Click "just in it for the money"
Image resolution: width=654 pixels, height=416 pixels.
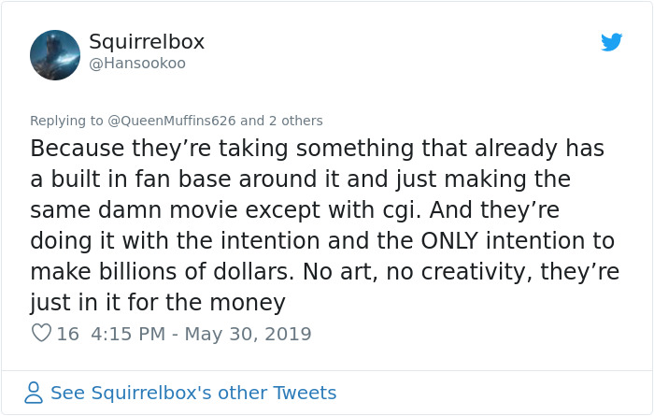(x=157, y=302)
